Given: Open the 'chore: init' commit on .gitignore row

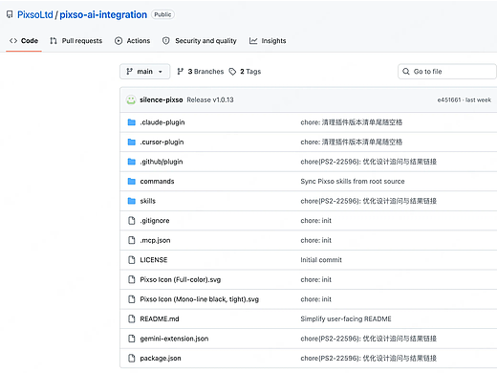Looking at the screenshot, I should [x=316, y=221].
